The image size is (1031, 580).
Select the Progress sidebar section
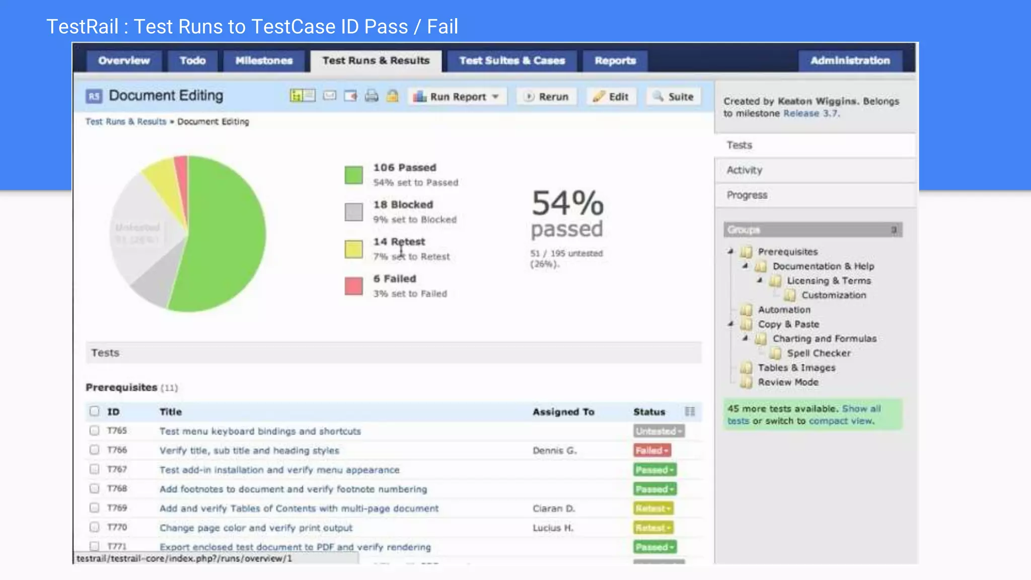coord(815,195)
